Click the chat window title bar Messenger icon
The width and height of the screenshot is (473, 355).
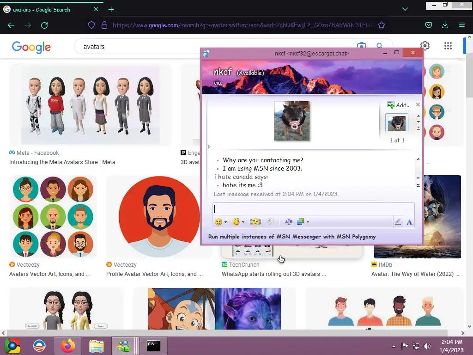[x=206, y=54]
